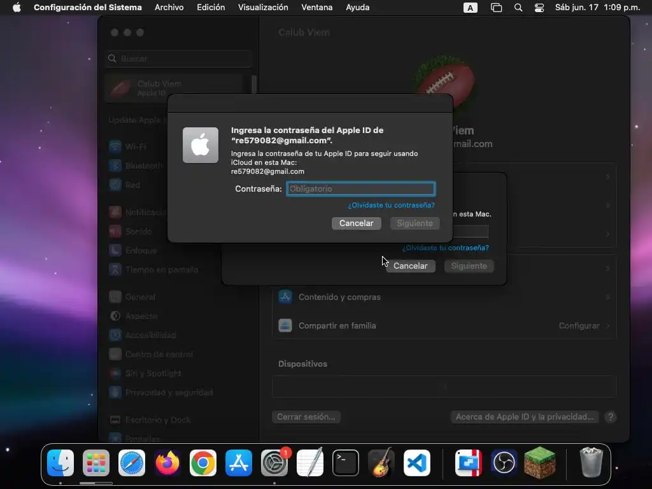Click Cancelar in the back dialog
The height and width of the screenshot is (489, 652).
tap(411, 266)
